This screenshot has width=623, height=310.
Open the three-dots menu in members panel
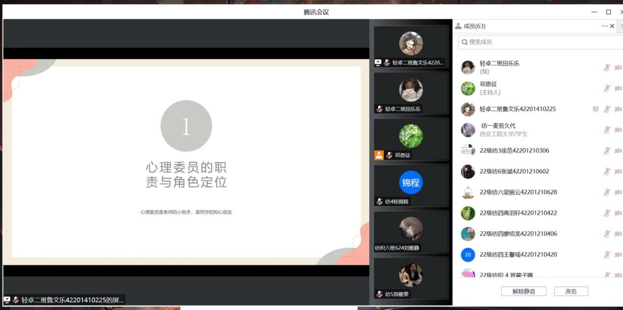click(x=604, y=26)
